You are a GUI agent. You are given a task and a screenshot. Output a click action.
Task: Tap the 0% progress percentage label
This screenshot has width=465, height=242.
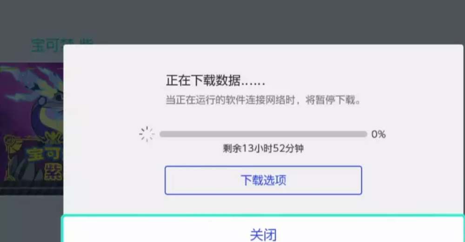tap(379, 135)
